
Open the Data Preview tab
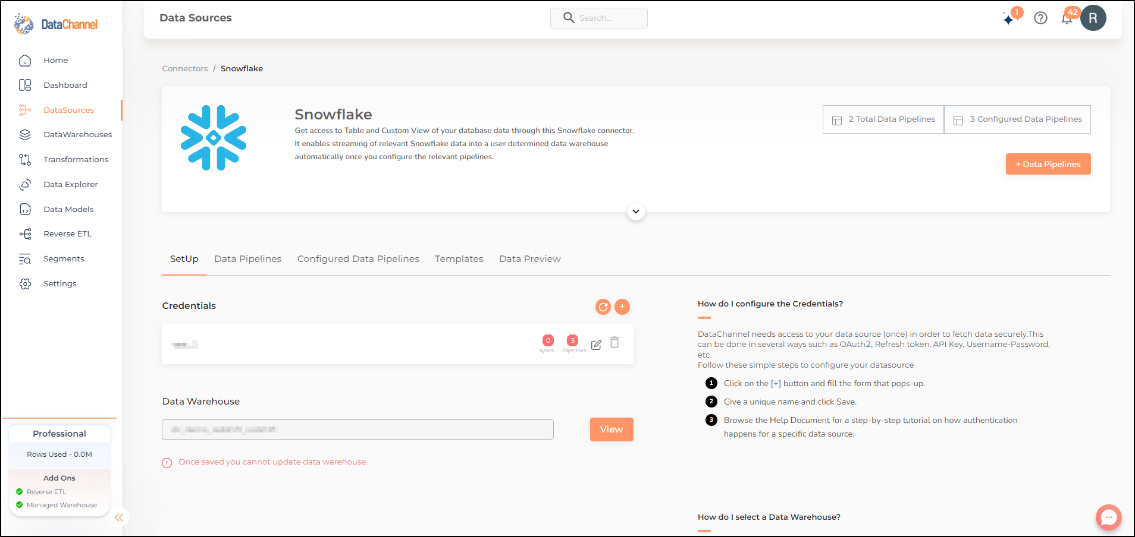coord(530,259)
